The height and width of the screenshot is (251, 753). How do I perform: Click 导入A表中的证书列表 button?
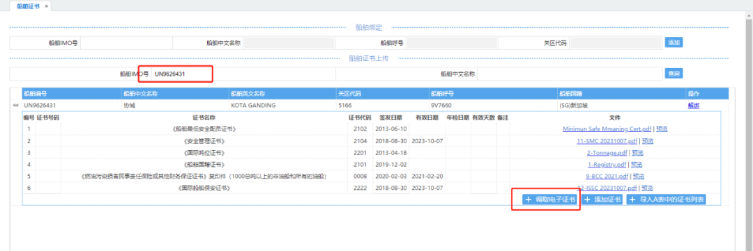coord(667,200)
